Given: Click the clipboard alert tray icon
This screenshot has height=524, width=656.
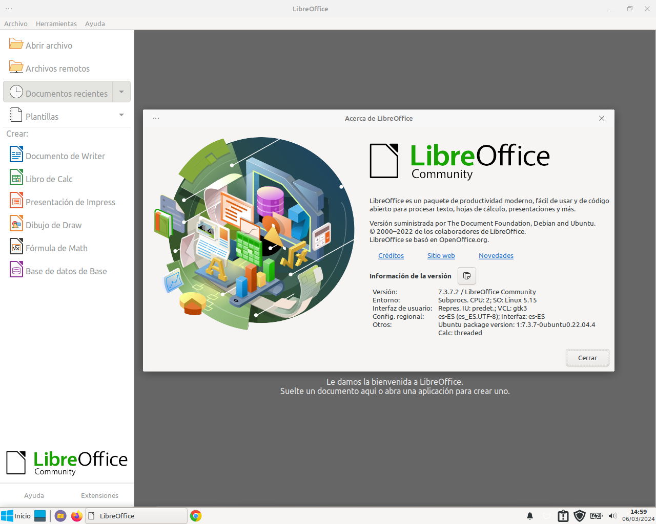Looking at the screenshot, I should click(x=563, y=516).
